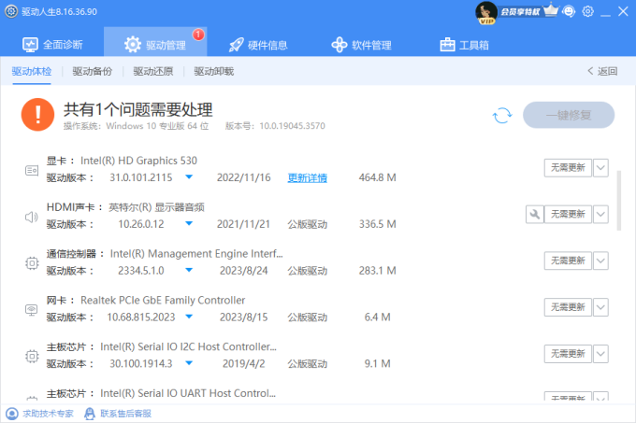Go to 软件管理 tab

[361, 45]
